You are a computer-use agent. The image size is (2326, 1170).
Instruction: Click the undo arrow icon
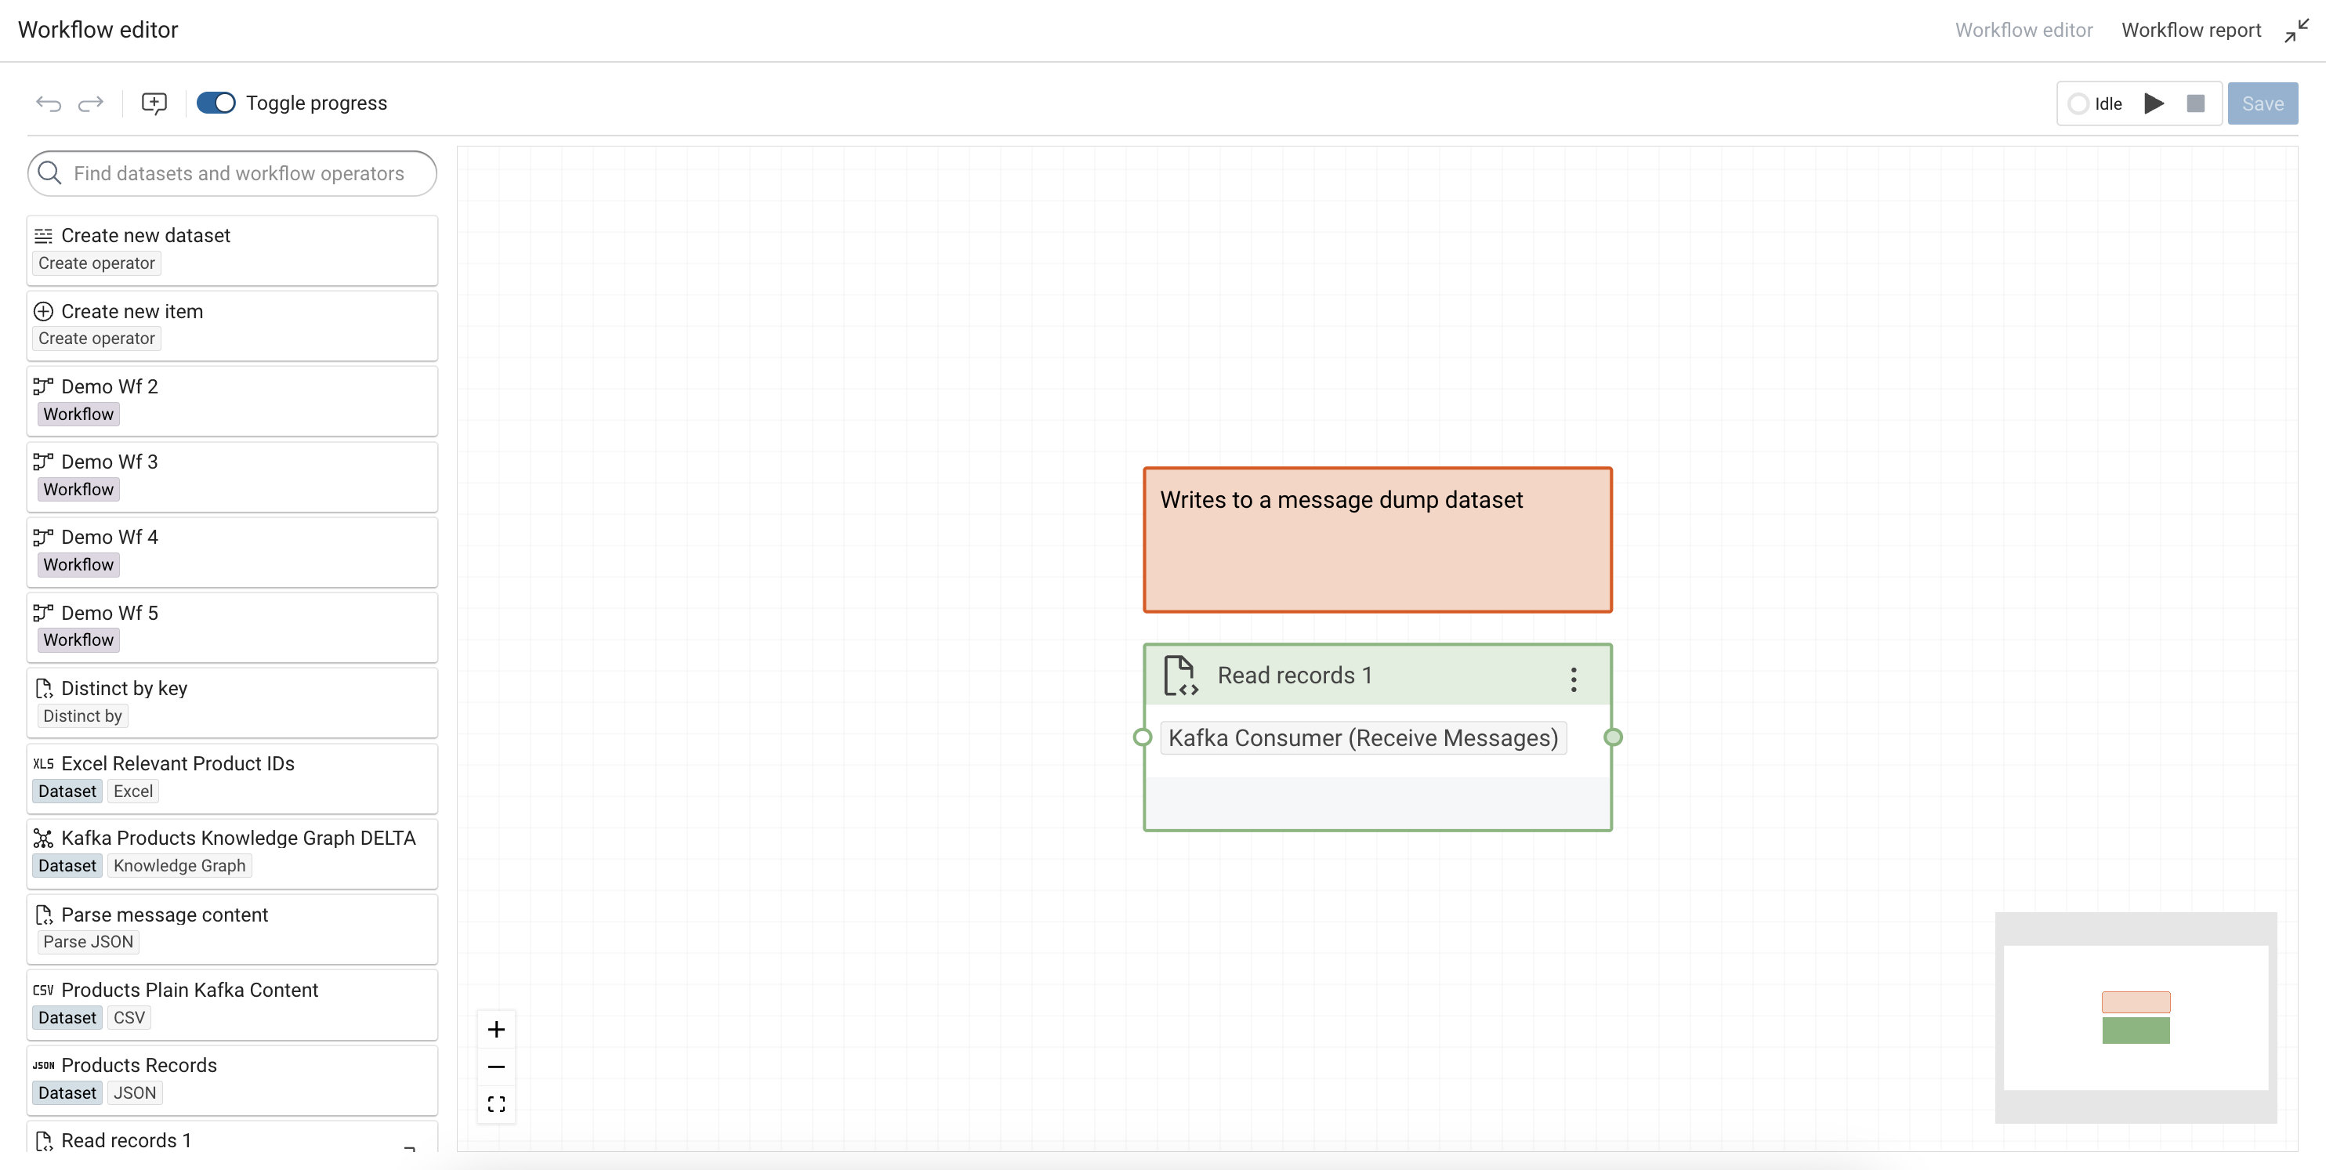click(x=49, y=103)
